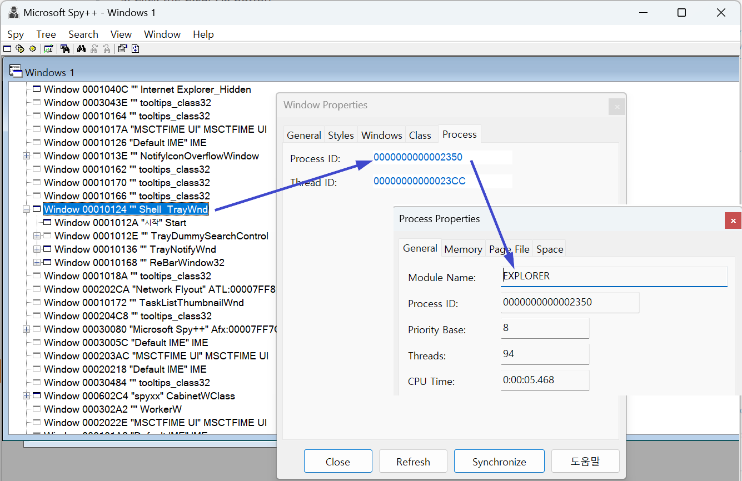
Task: Open the View menu
Action: (121, 34)
